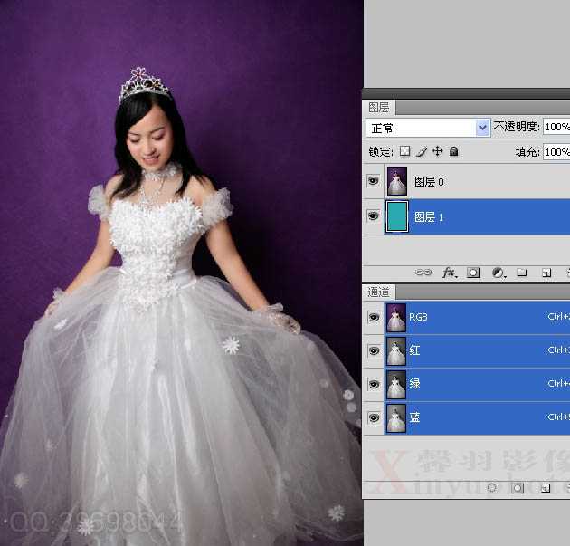The height and width of the screenshot is (546, 570).
Task: Add a layer mask with mask icon
Action: (473, 272)
